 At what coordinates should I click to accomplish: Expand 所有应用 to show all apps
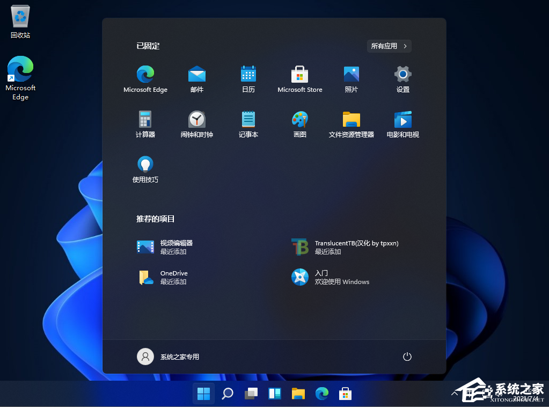point(389,46)
